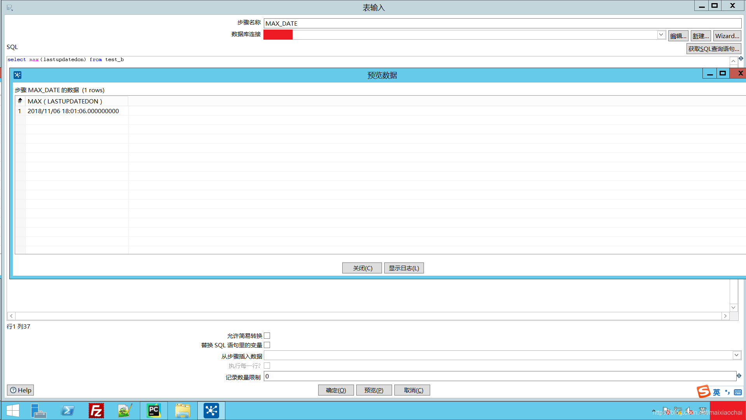Open PowerShell from the taskbar
Screen dimensions: 746x420
click(x=68, y=411)
